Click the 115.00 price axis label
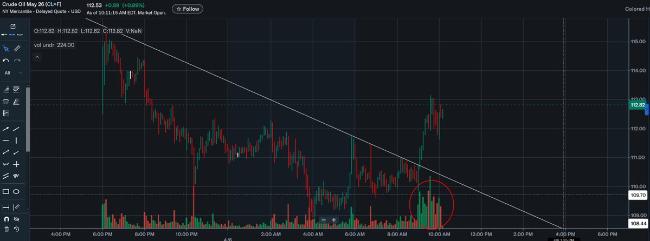The image size is (650, 241). tap(639, 42)
